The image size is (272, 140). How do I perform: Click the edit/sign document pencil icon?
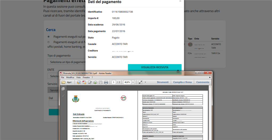pos(90,82)
